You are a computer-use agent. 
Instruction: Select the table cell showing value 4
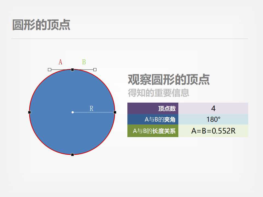tap(213, 108)
